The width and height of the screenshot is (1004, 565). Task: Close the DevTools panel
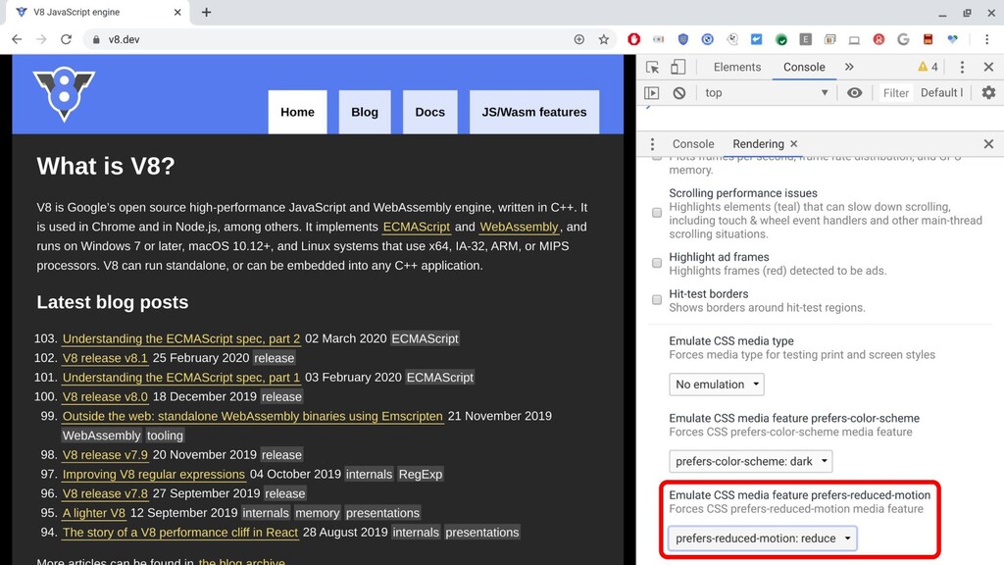tap(988, 68)
